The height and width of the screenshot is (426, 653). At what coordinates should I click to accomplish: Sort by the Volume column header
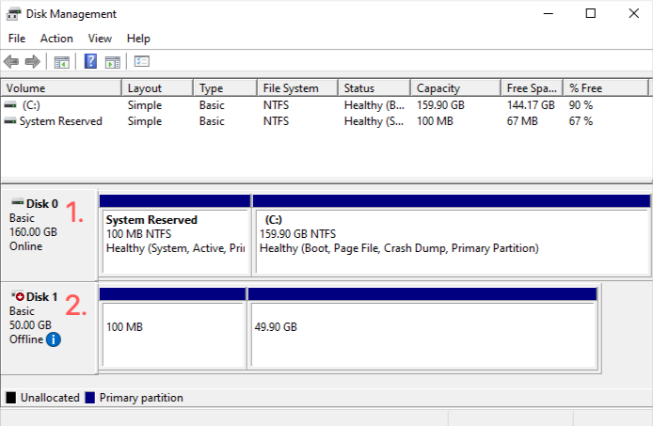click(61, 87)
